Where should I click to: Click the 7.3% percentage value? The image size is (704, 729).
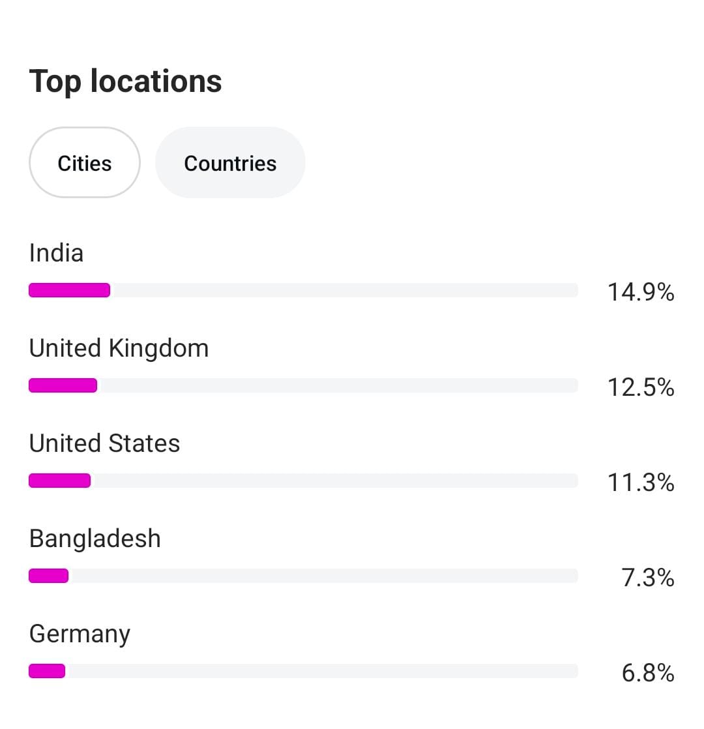[x=648, y=578]
